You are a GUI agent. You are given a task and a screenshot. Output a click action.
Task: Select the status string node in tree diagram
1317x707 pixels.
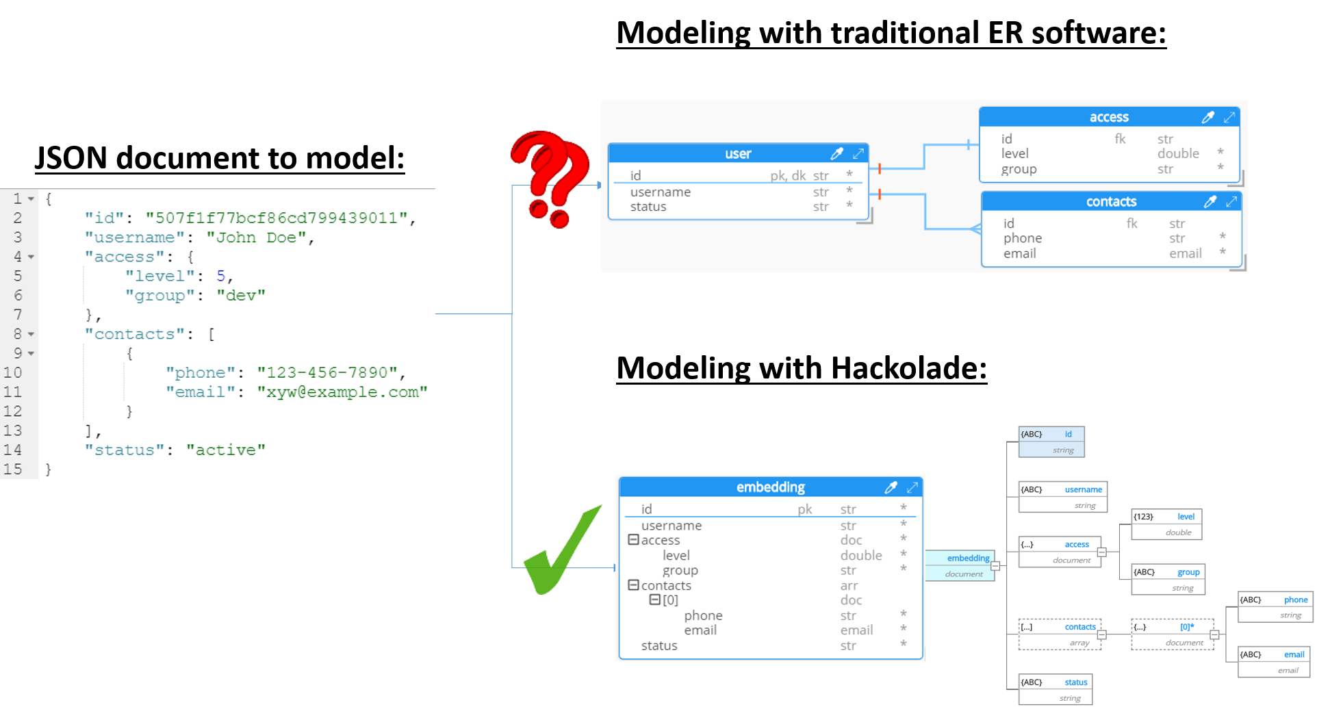(x=1056, y=690)
